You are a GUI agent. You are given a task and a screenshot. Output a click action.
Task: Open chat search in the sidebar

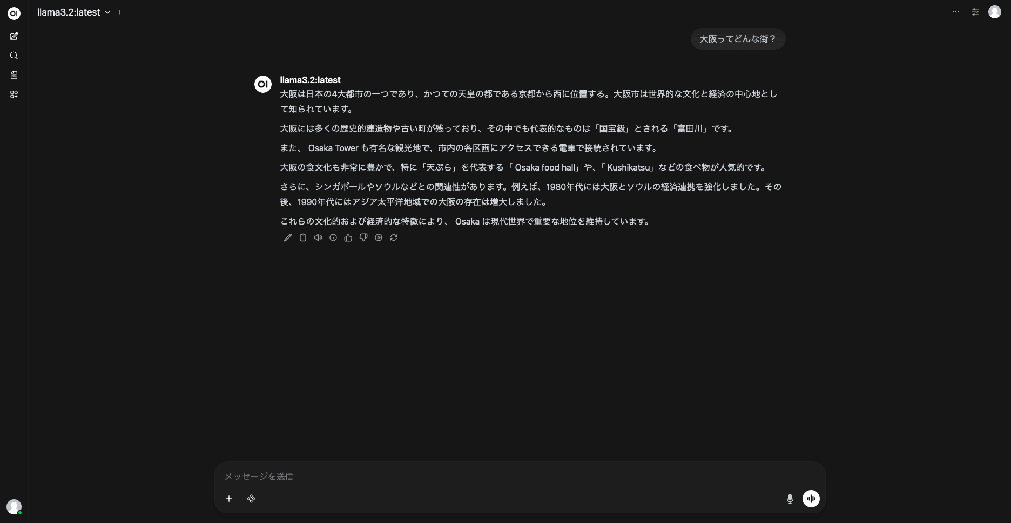[x=14, y=56]
